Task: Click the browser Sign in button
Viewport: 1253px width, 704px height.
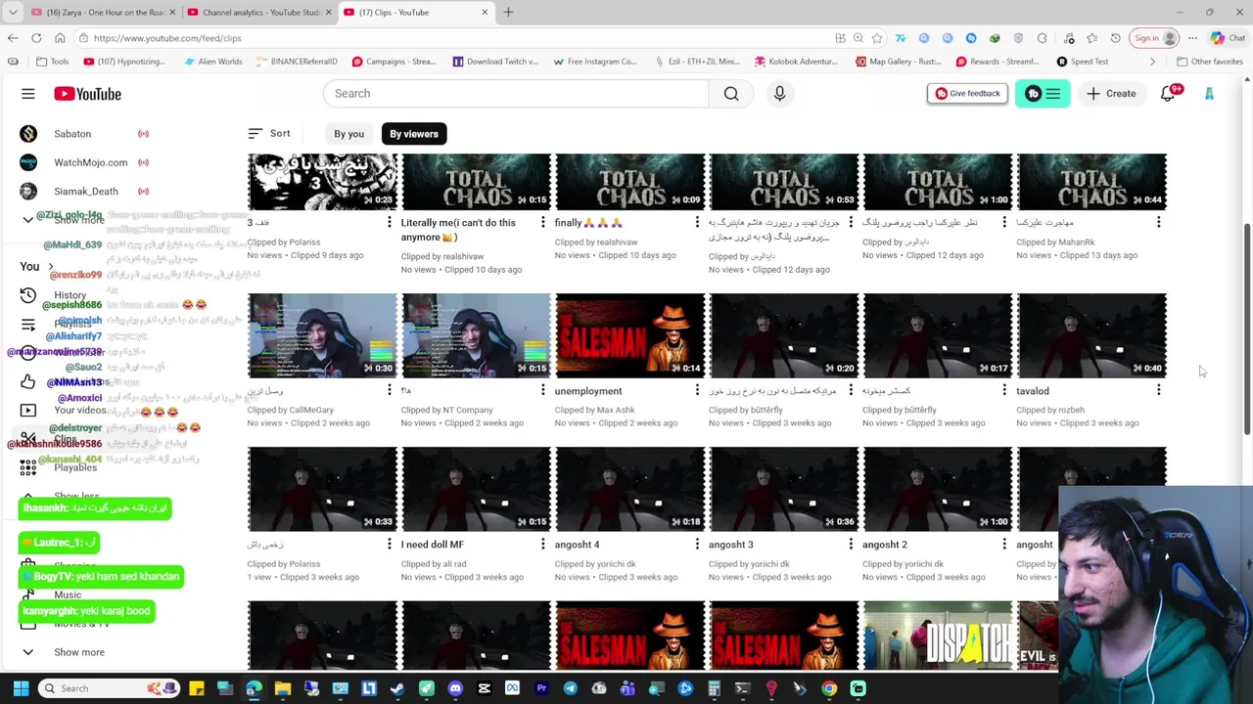Action: (x=1154, y=38)
